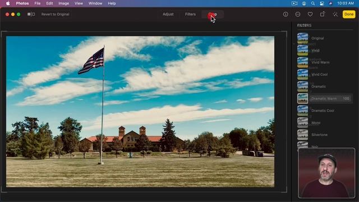Click the Dramatic Warm intensity value 100
This screenshot has height=202, width=359.
pos(346,99)
